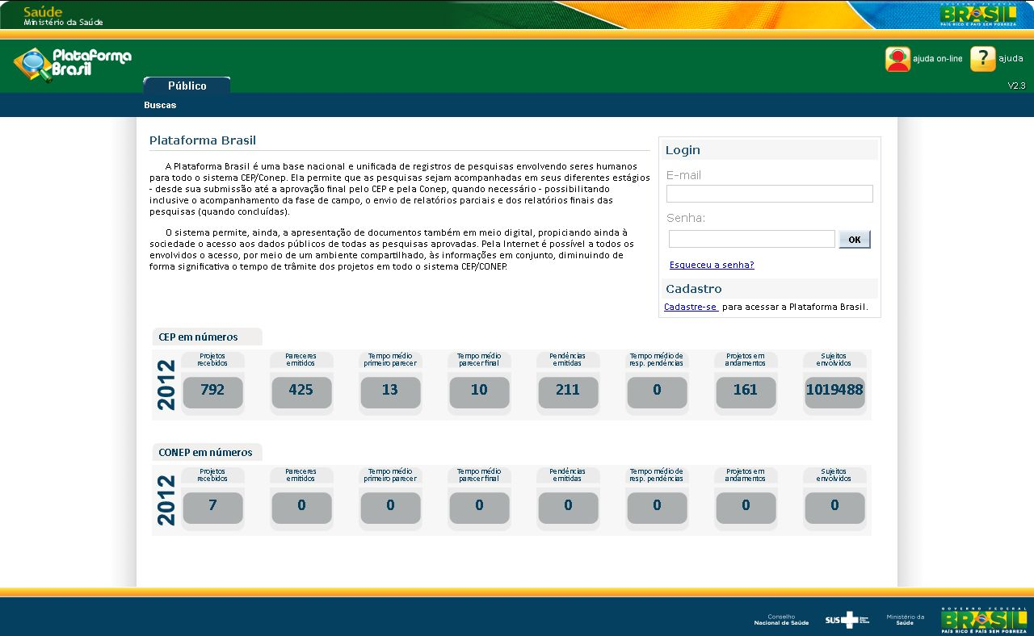Click the ajuda on-line text link
The height and width of the screenshot is (636, 1034).
click(x=938, y=59)
